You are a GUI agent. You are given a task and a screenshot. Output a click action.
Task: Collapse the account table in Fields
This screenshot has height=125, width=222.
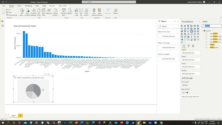coord(203,31)
